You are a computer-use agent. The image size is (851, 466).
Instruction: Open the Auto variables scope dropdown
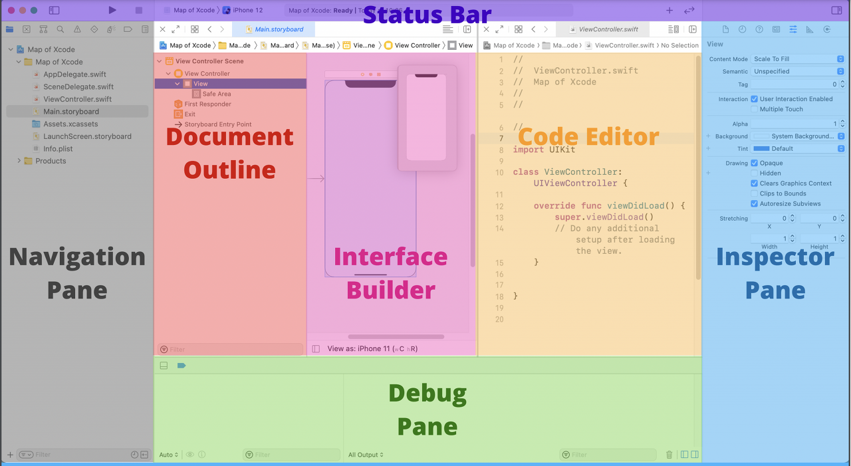(169, 455)
